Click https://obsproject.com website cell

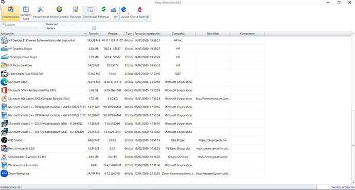click(212, 140)
